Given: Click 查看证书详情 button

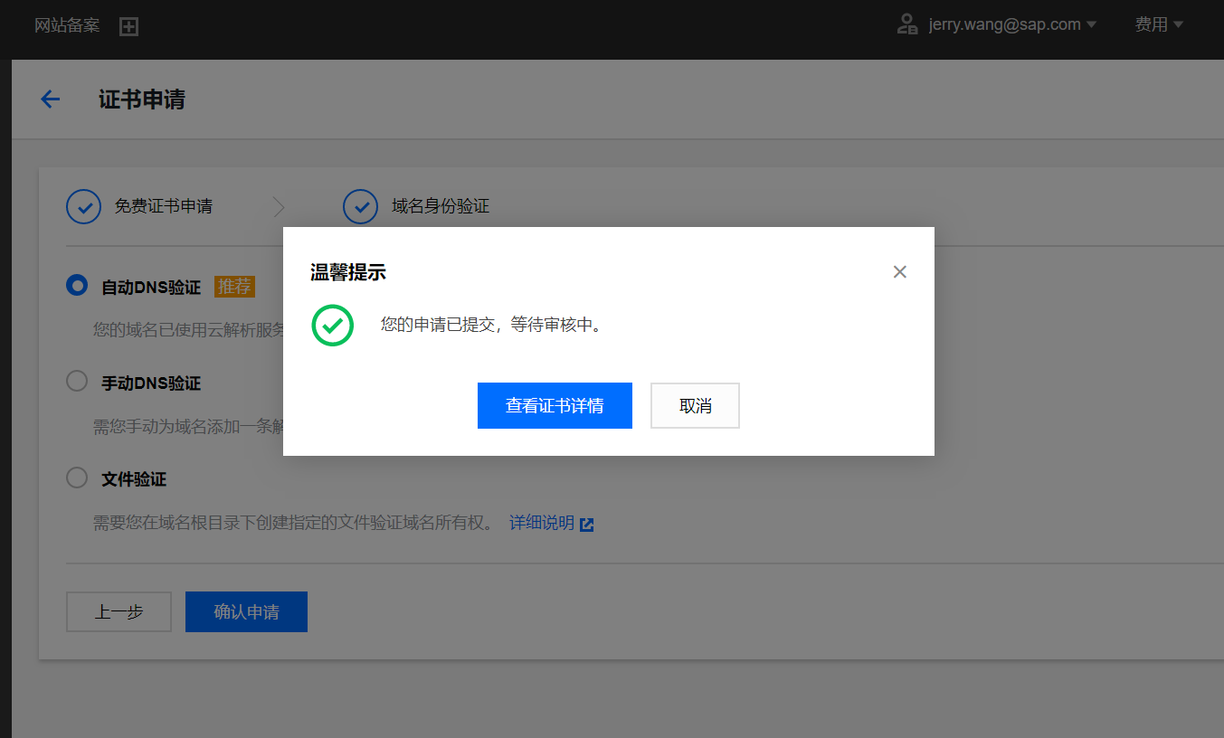Looking at the screenshot, I should pyautogui.click(x=555, y=405).
